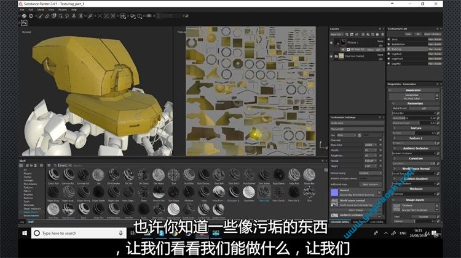Collapse the Generator section in Properties
Screen dimensions: 461x258
(390, 90)
